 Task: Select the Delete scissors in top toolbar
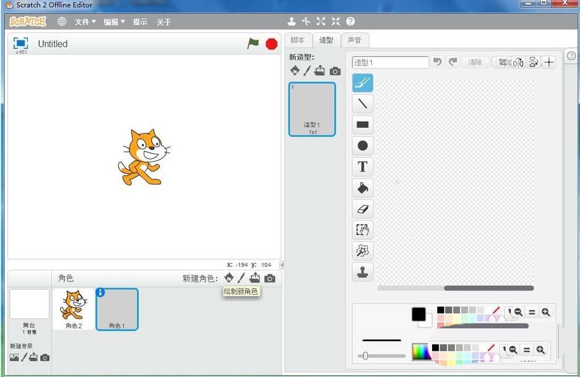pyautogui.click(x=306, y=21)
